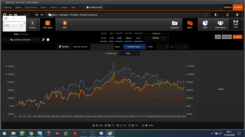
Task: Open the HUD et Profils menu
Action: tap(31, 7)
